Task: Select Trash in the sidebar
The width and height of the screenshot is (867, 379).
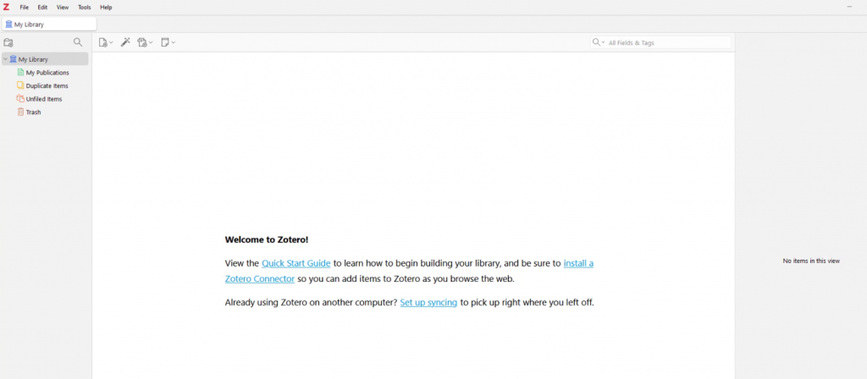Action: tap(33, 112)
